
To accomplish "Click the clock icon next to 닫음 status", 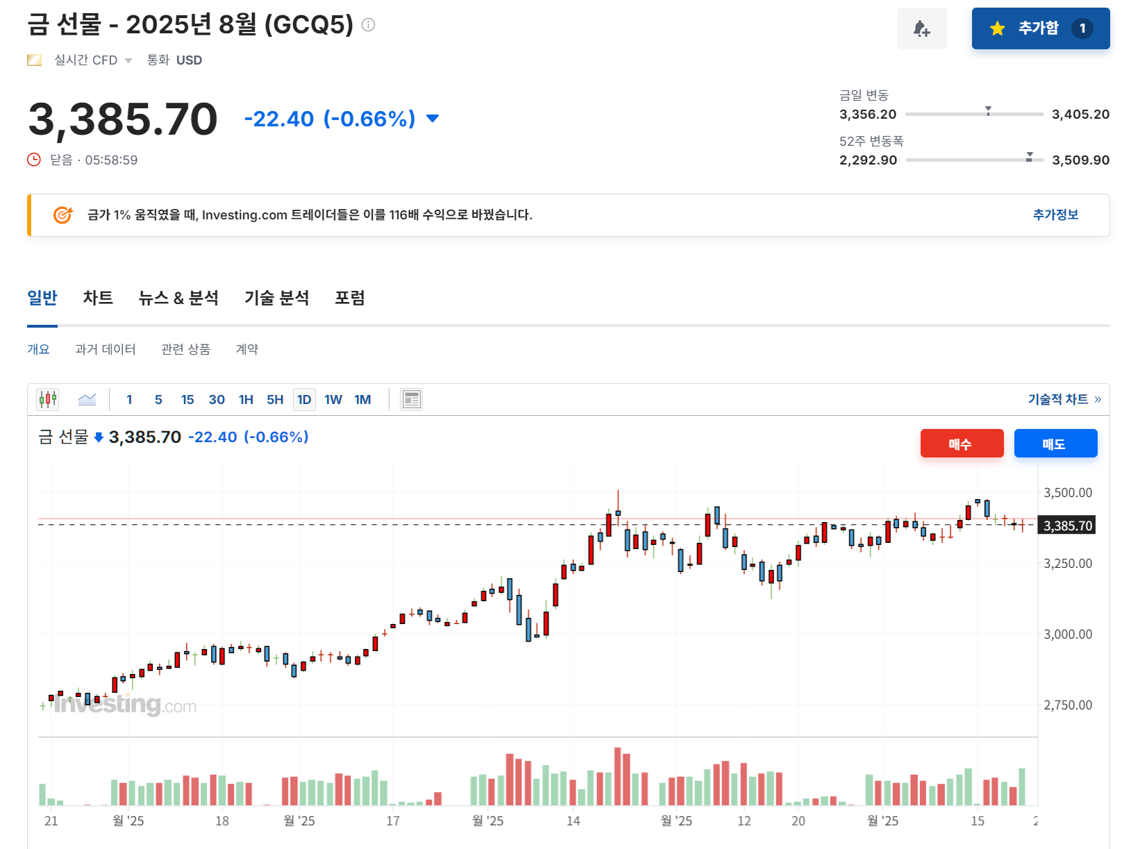I will tap(35, 159).
